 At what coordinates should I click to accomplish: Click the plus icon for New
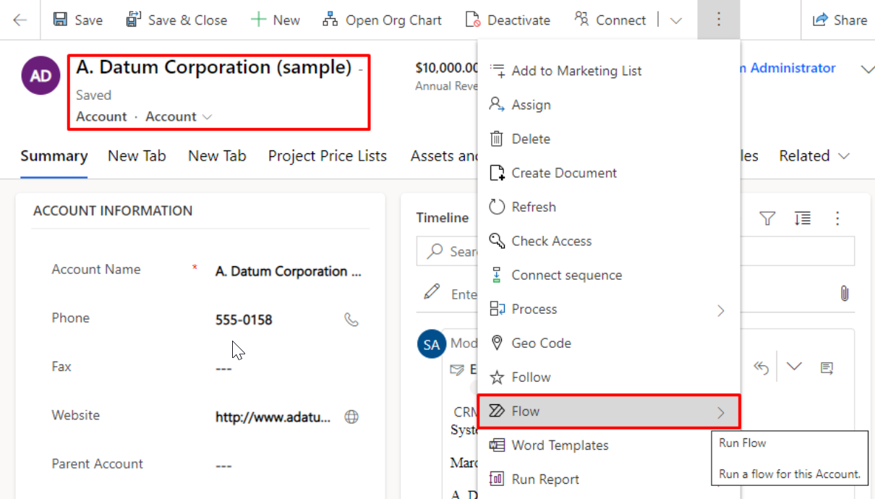click(x=258, y=20)
